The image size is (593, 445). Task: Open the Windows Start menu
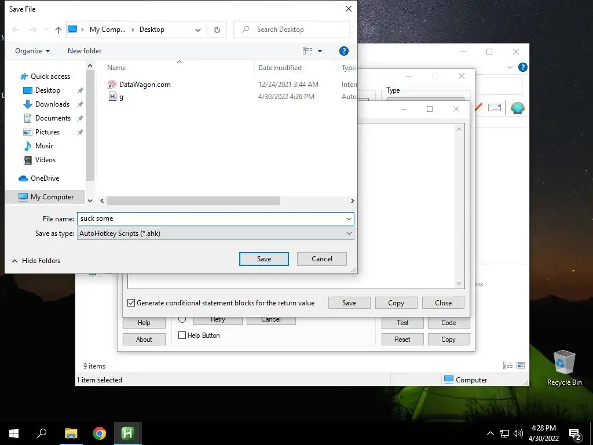(x=14, y=433)
